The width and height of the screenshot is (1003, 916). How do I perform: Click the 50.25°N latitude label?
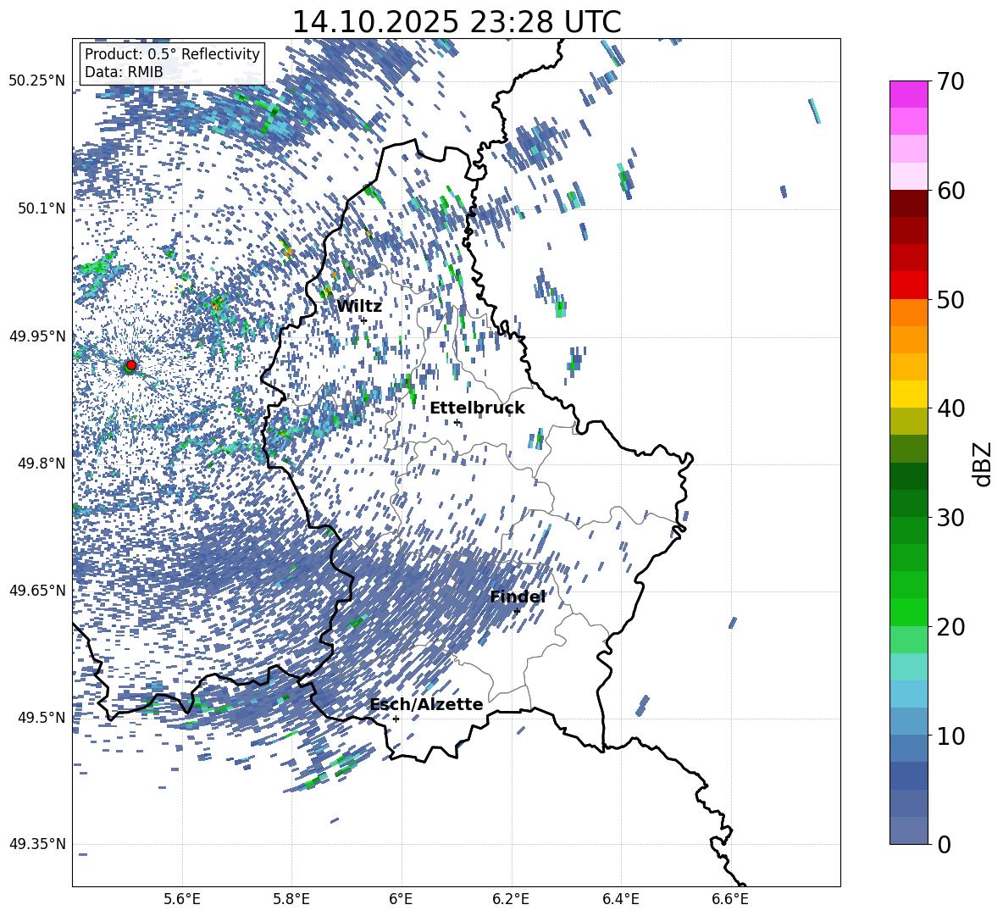pos(37,81)
